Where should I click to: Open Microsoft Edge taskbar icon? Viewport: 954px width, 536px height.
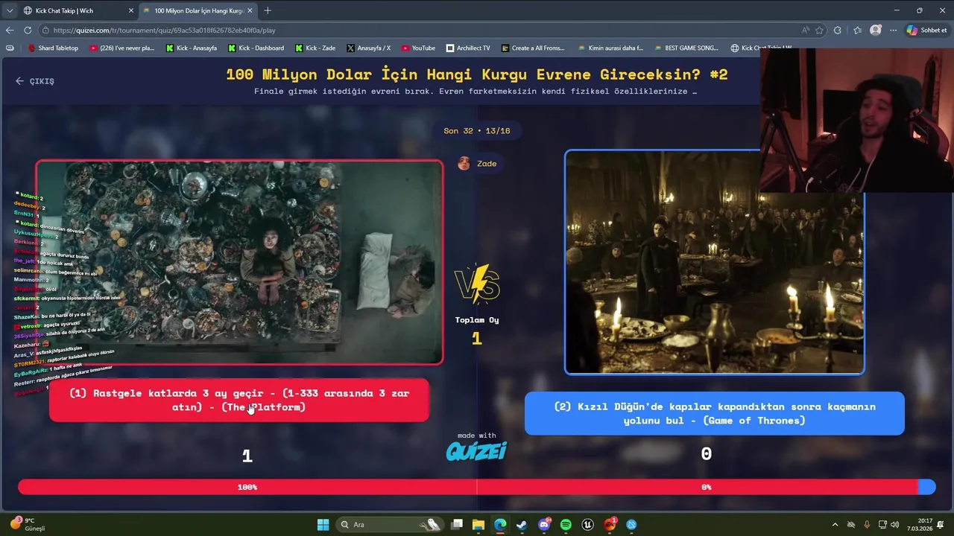click(x=500, y=525)
